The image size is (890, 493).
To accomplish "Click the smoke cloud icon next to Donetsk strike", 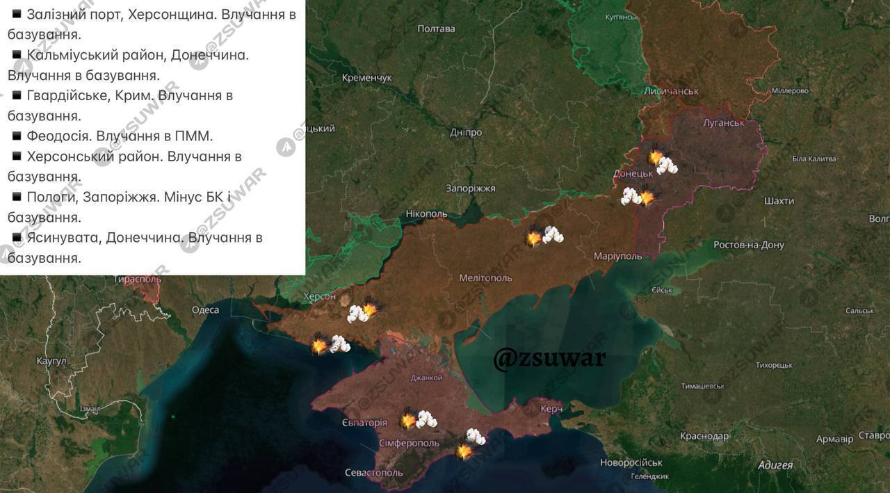I will coord(666,165).
